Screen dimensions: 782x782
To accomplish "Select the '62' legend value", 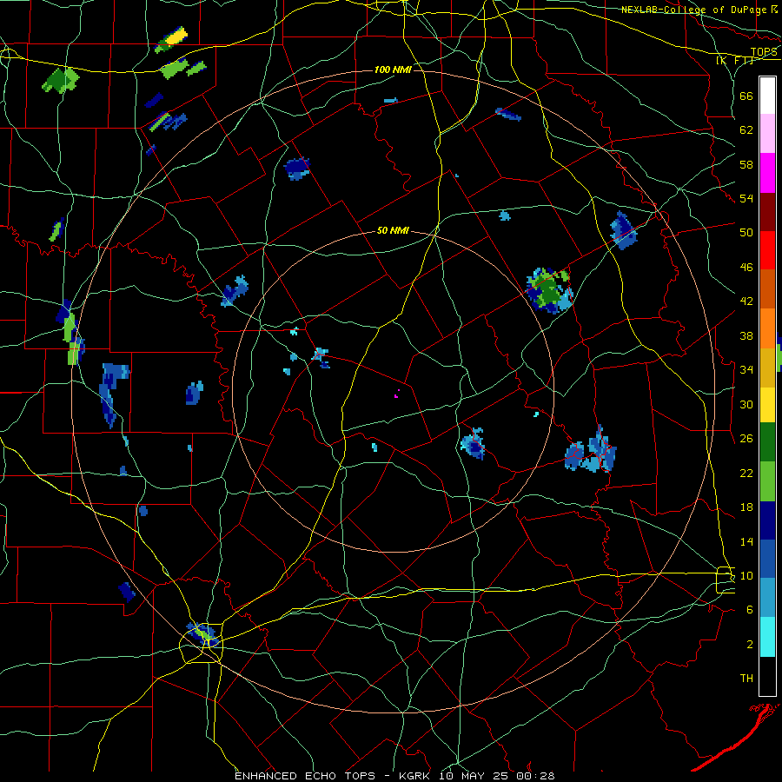I will click(x=746, y=130).
